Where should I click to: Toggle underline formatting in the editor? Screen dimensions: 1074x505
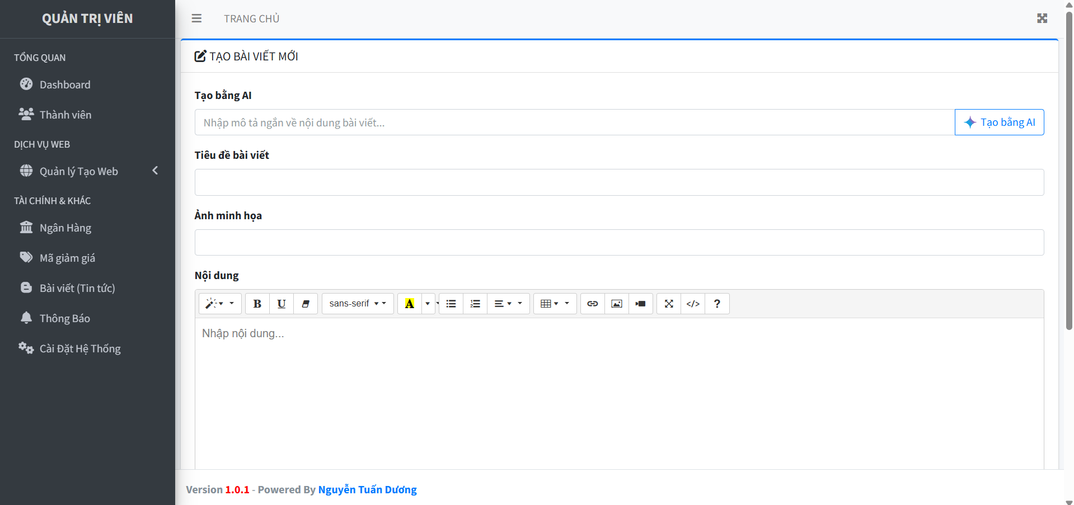coord(281,304)
